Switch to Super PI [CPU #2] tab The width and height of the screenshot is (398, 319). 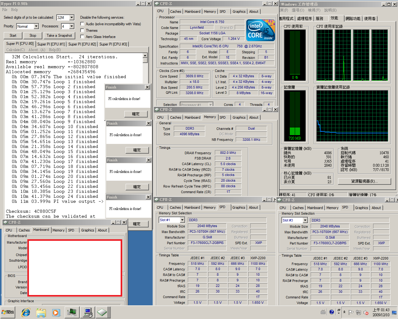coord(82,44)
